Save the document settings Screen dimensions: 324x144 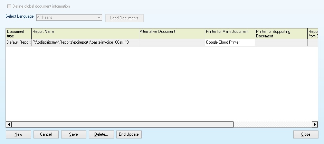point(74,134)
